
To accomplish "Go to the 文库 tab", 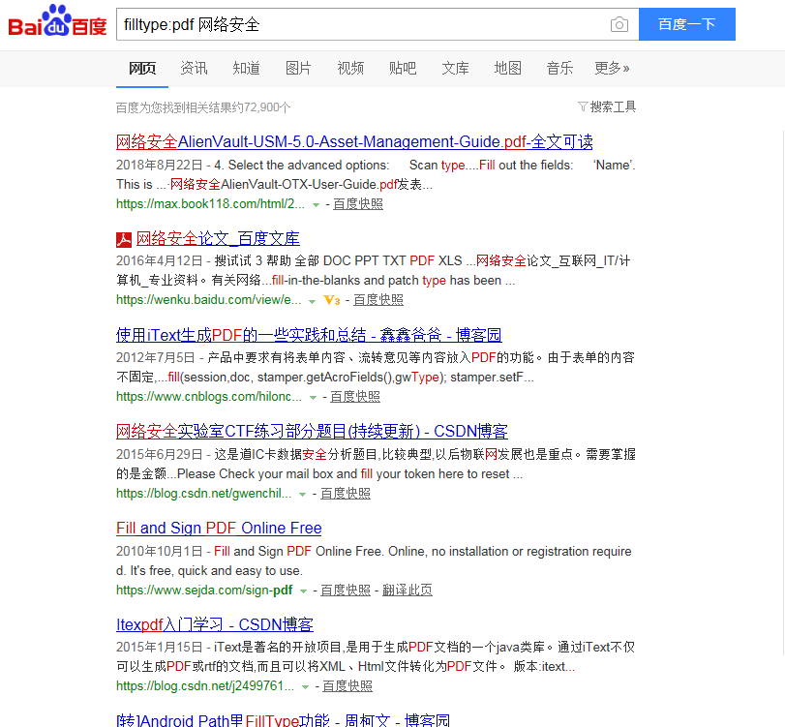I will click(x=455, y=68).
